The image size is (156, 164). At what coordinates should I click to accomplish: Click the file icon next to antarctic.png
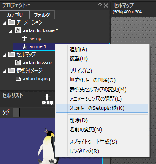tap(18, 79)
